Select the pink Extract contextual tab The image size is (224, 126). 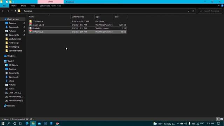click(x=50, y=2)
